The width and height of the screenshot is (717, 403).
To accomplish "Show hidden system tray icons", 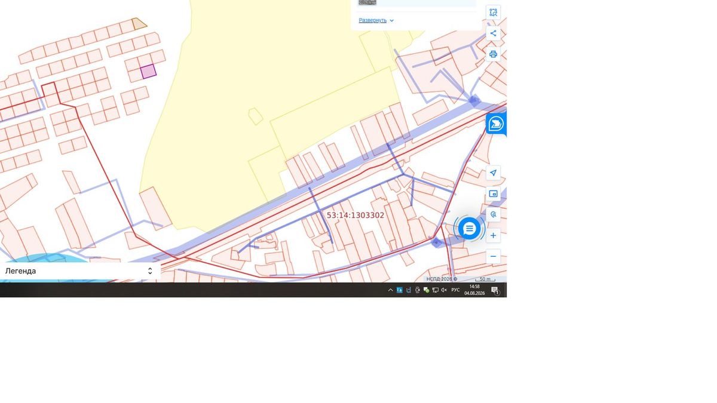I will tap(391, 290).
